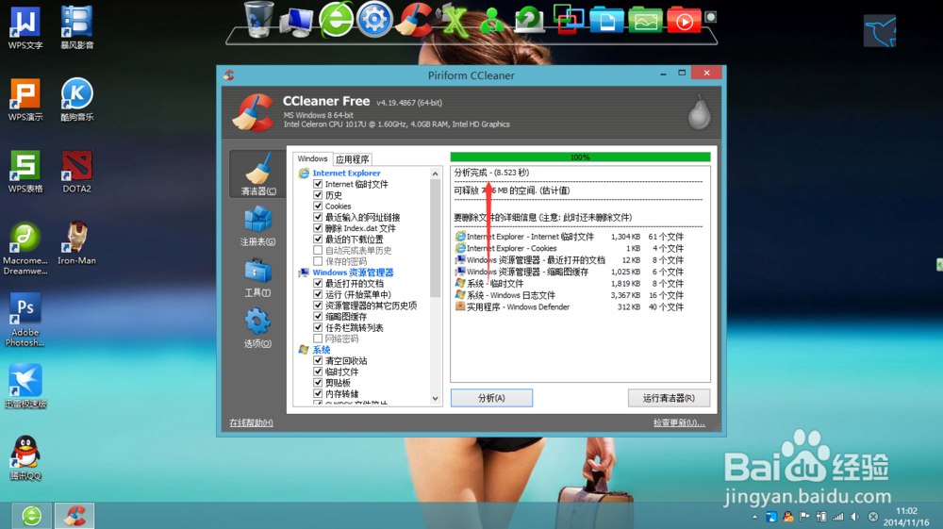Uncheck the 历史 checkbox

[x=318, y=195]
